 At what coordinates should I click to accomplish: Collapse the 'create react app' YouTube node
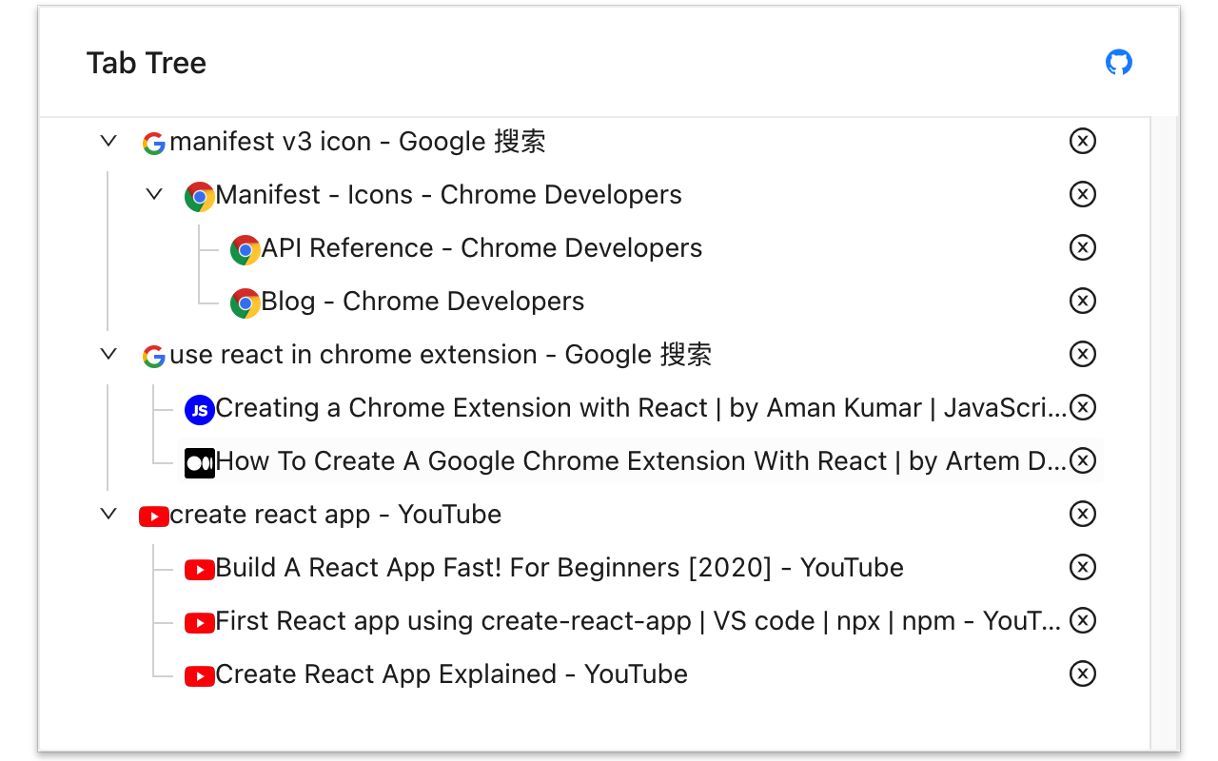[x=108, y=514]
